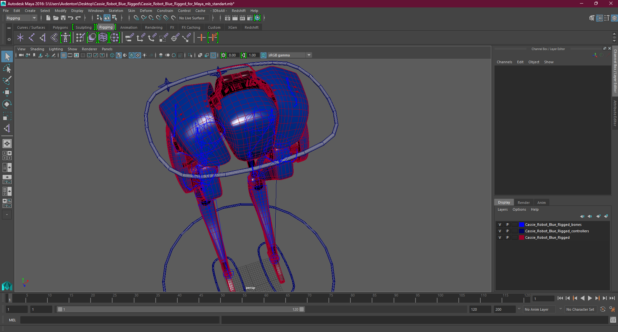Toggle textured display in the viewport
The width and height of the screenshot is (618, 332).
(138, 55)
